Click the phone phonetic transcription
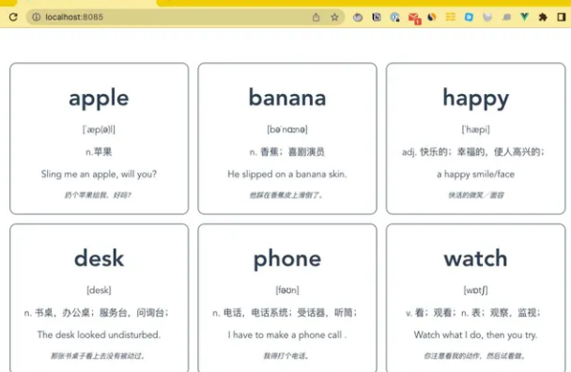The height and width of the screenshot is (372, 571). point(287,290)
